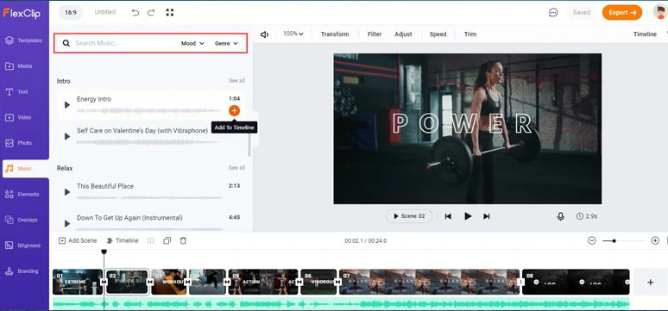Undo the last action

click(x=135, y=13)
